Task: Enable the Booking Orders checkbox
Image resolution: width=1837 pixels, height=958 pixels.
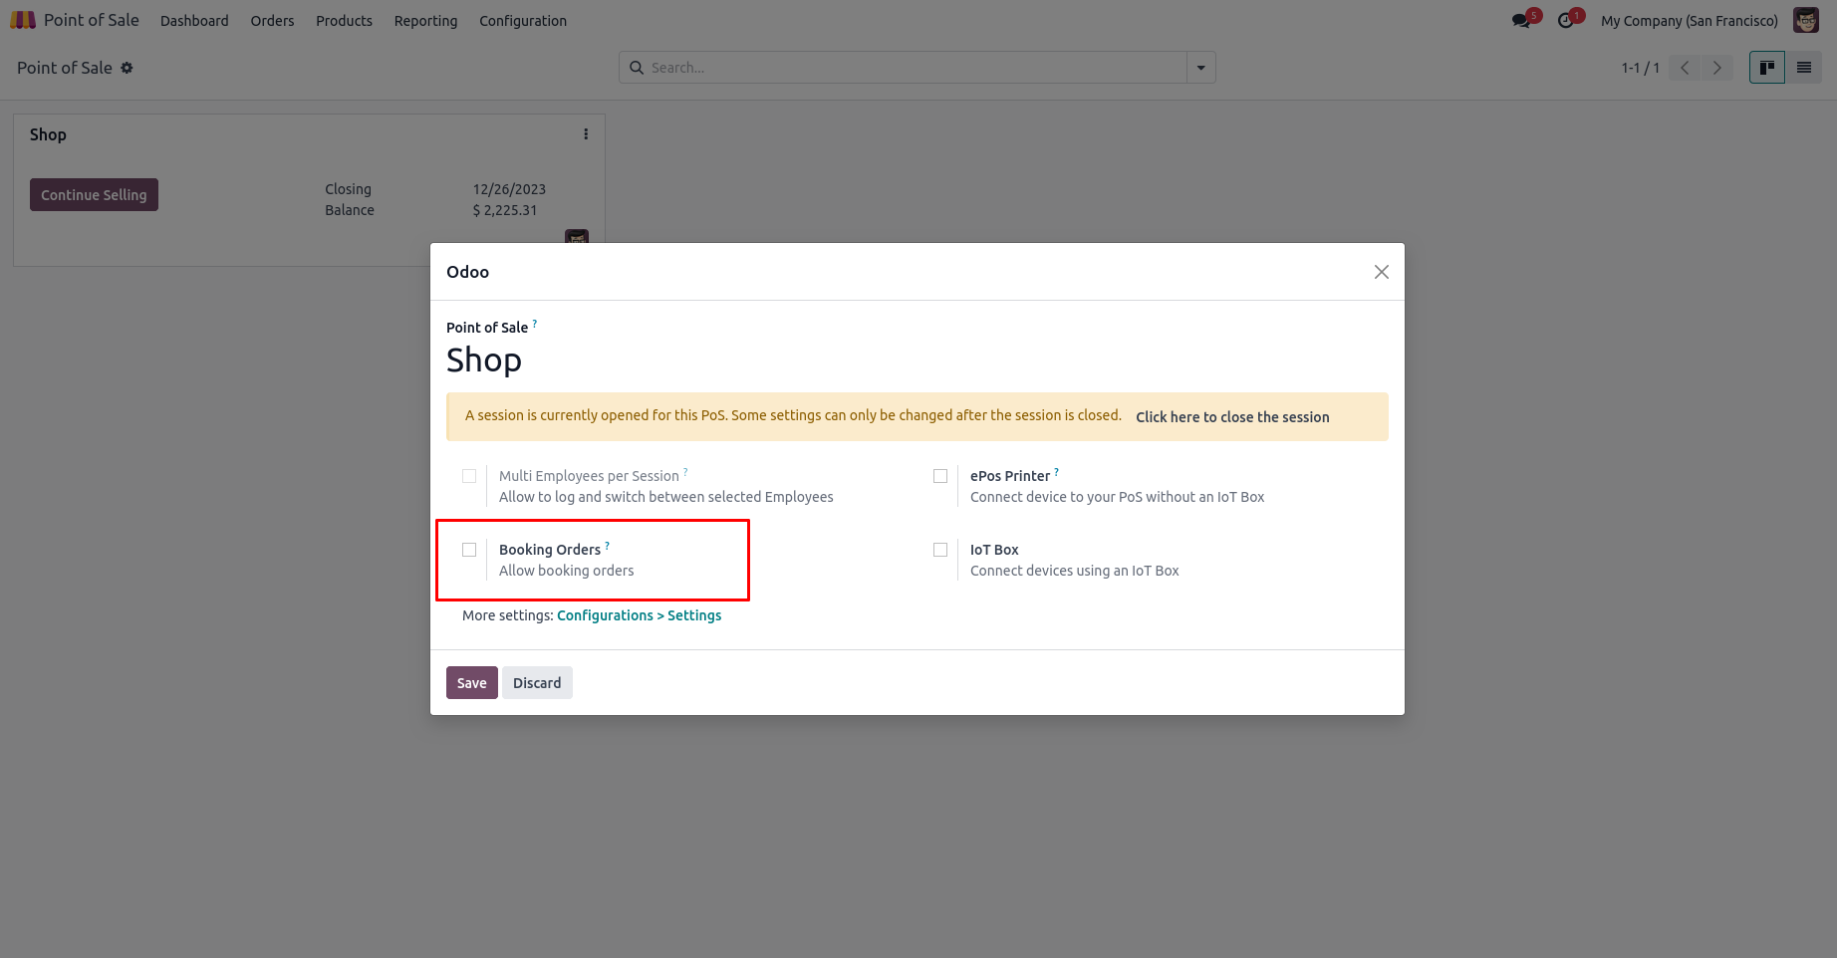Action: (469, 550)
